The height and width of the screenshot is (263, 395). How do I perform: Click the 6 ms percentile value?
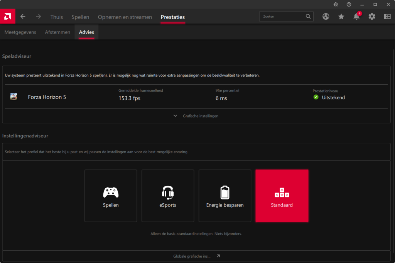click(221, 98)
